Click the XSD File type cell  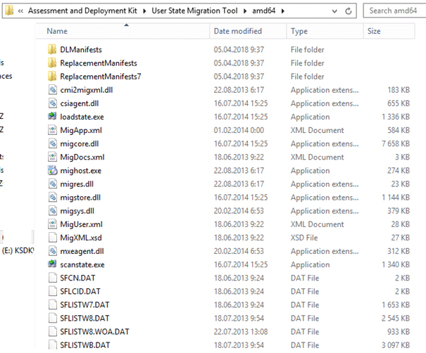(304, 238)
